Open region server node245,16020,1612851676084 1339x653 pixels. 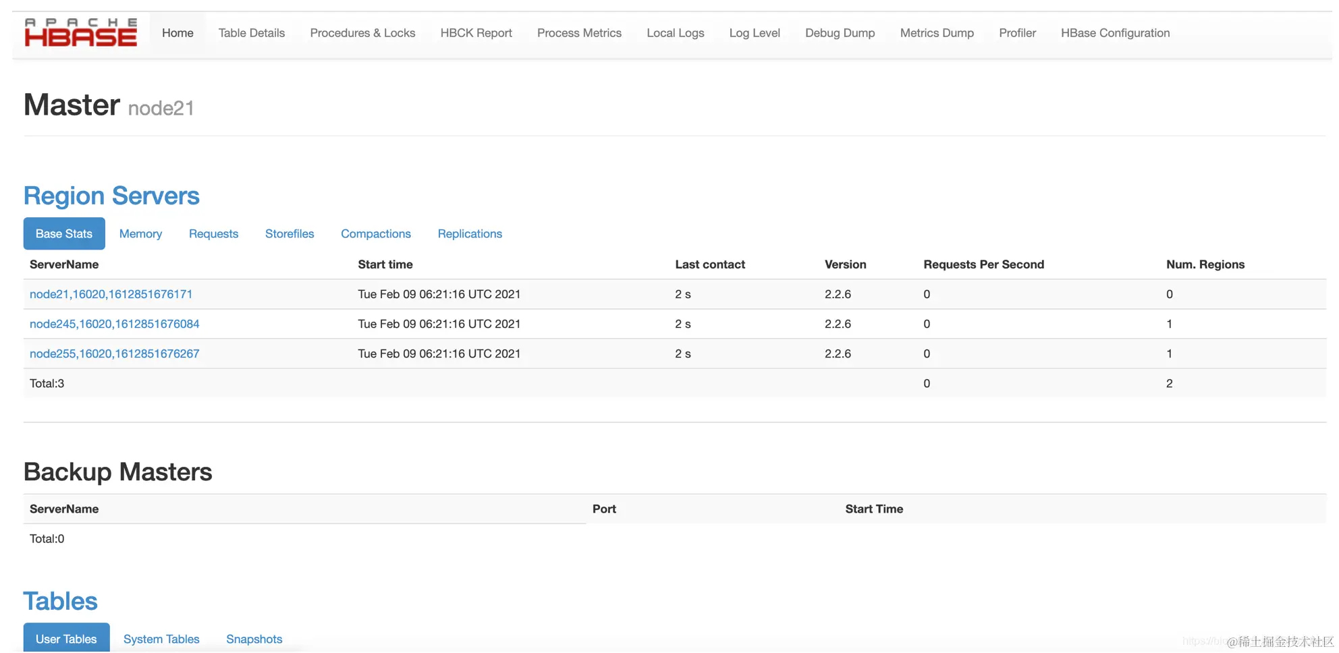point(115,324)
